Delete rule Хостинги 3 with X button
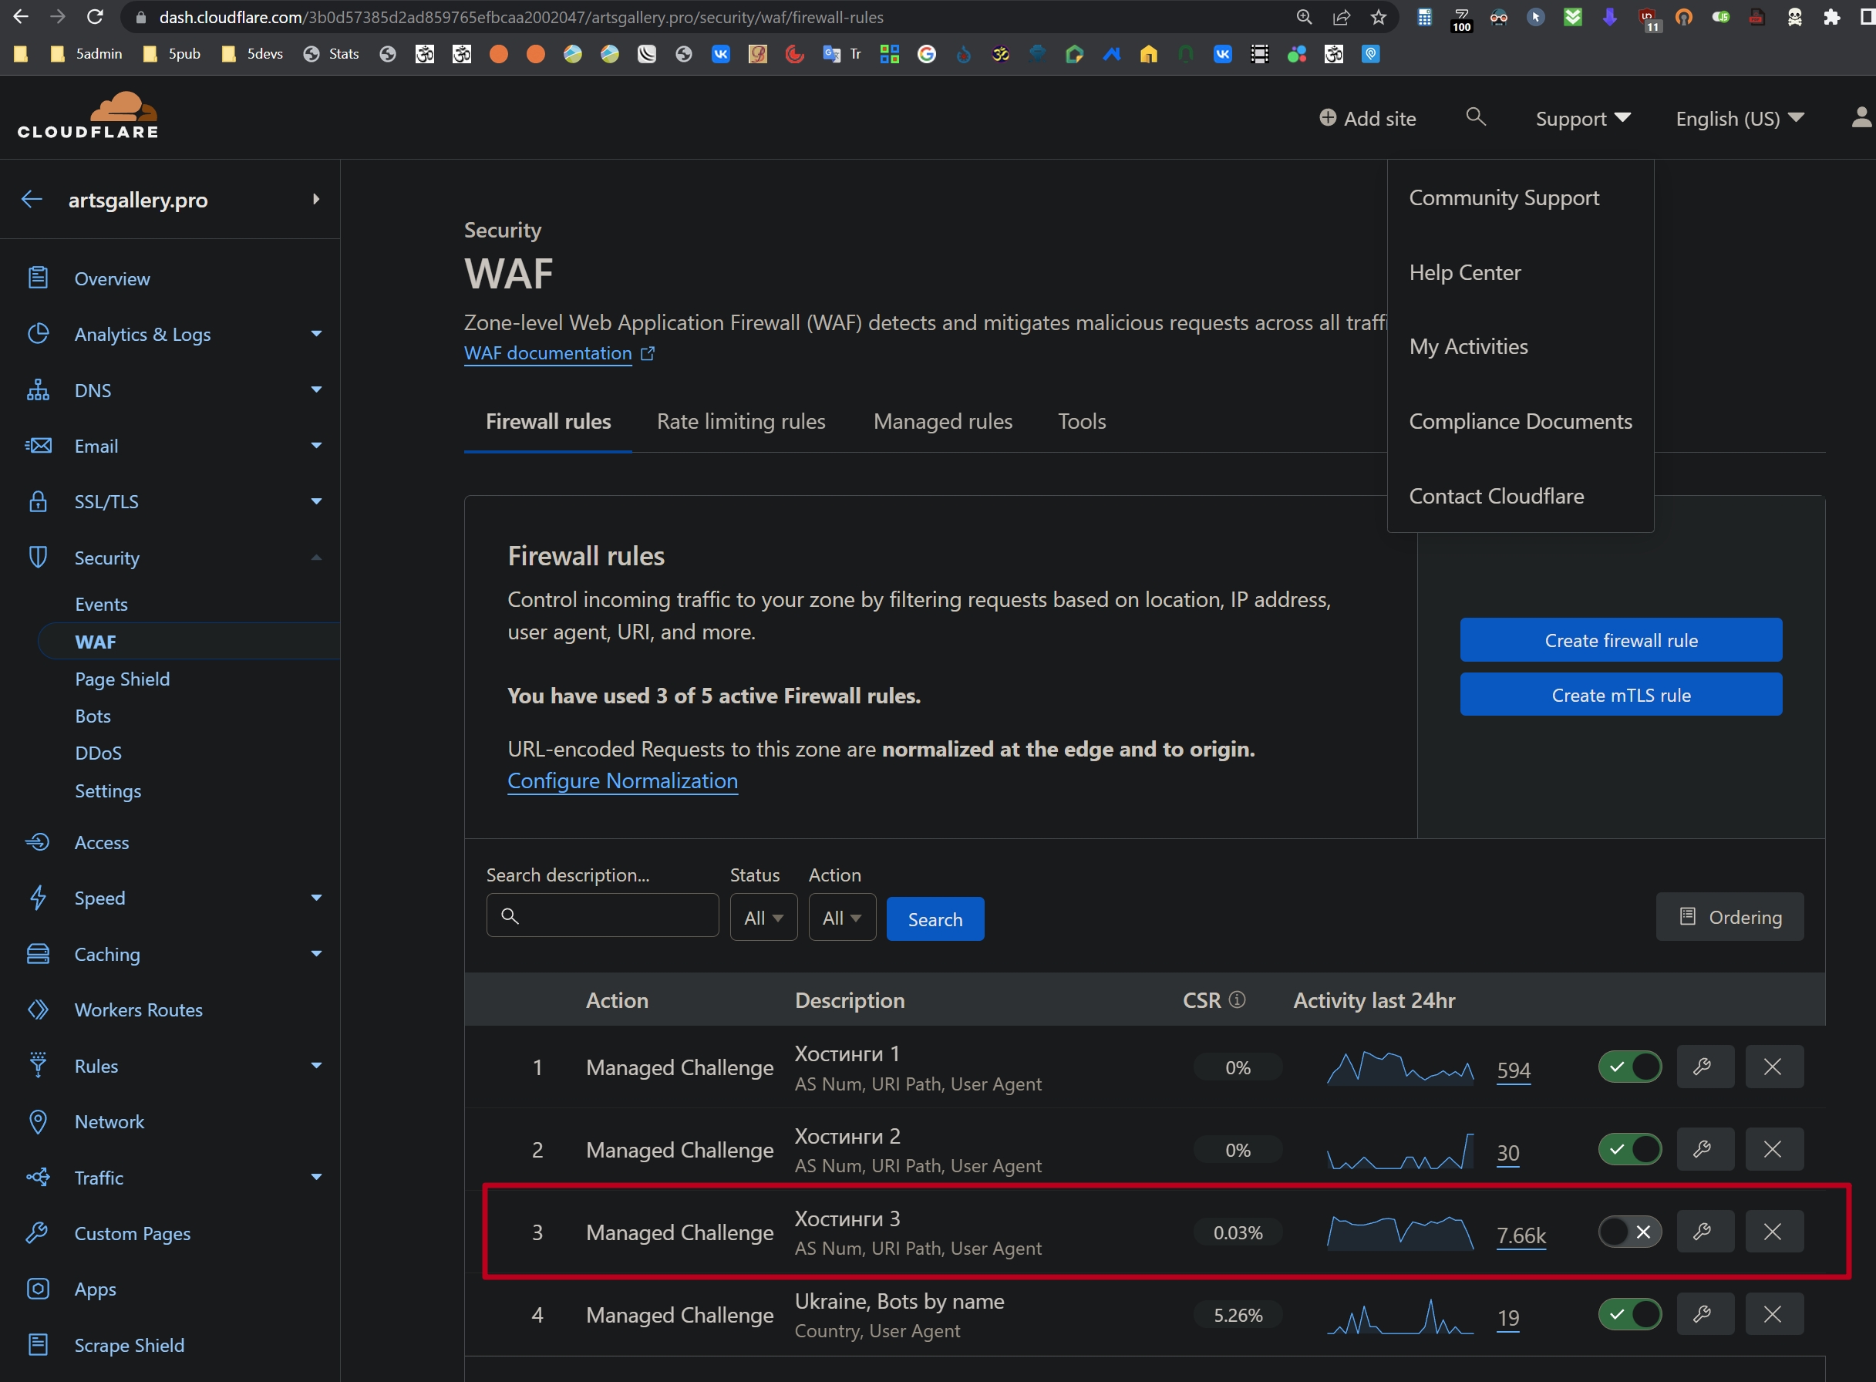The image size is (1876, 1382). click(x=1774, y=1232)
